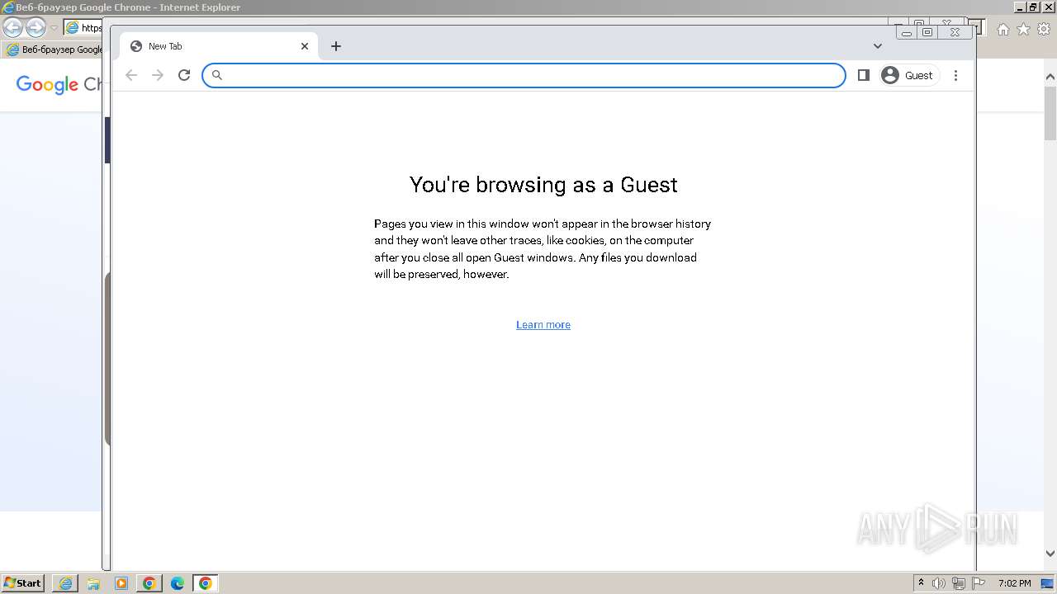Click the Show desktop tray button

pyautogui.click(x=1047, y=583)
